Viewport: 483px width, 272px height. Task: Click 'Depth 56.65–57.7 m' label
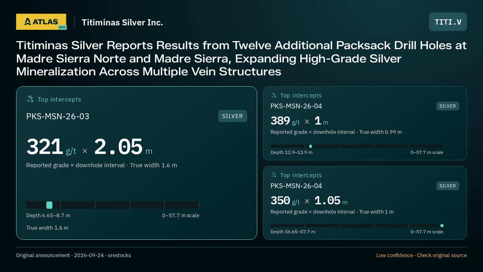(x=293, y=232)
